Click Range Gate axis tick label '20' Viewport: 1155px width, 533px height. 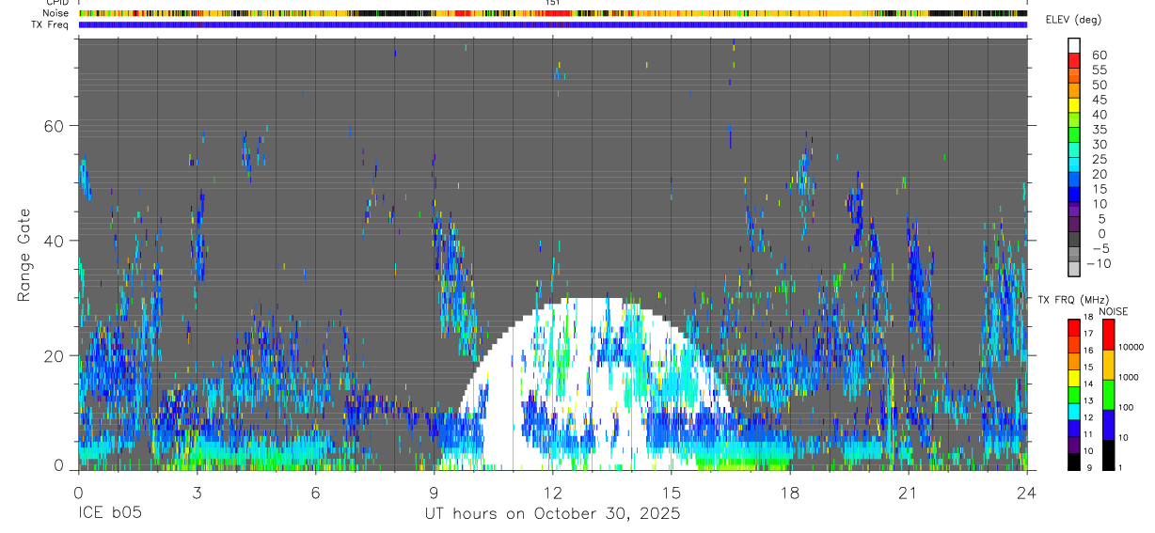pyautogui.click(x=55, y=355)
